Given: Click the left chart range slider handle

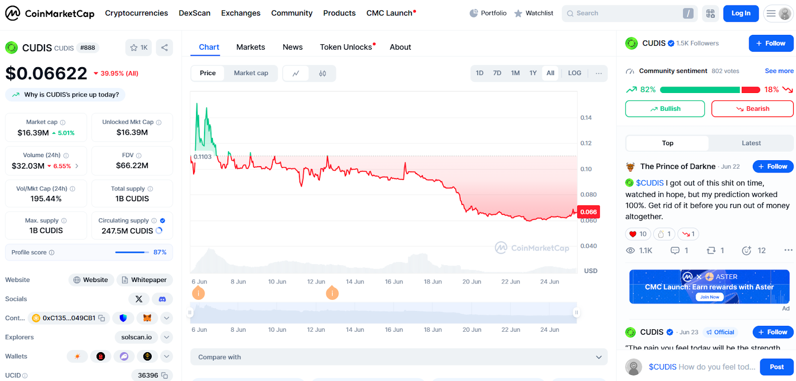Looking at the screenshot, I should click(190, 313).
